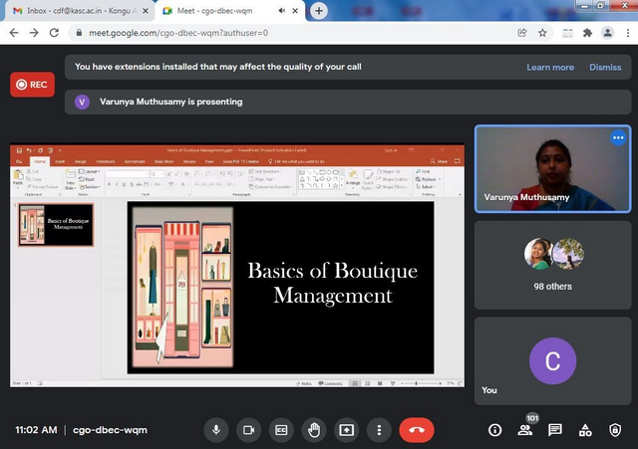Viewport: 638px width, 449px height.
Task: Select the Meet cgo-dbec-wqm browser tab
Action: [x=219, y=10]
